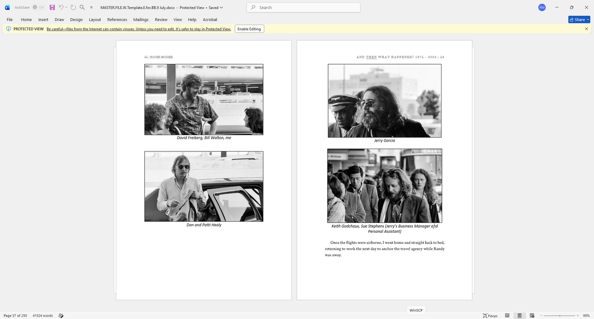Open the Customize Quick Access Toolbar dropdown

91,7
